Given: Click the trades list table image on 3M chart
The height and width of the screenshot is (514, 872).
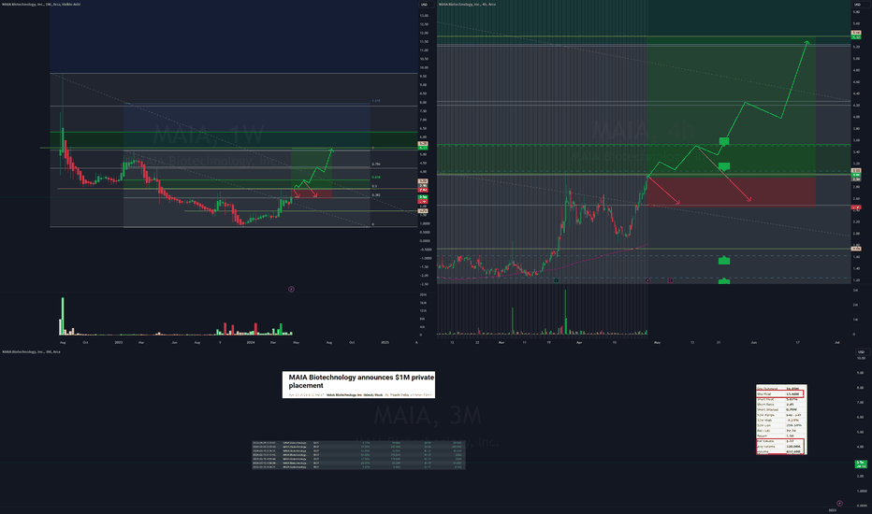Looking at the screenshot, I should coord(358,454).
